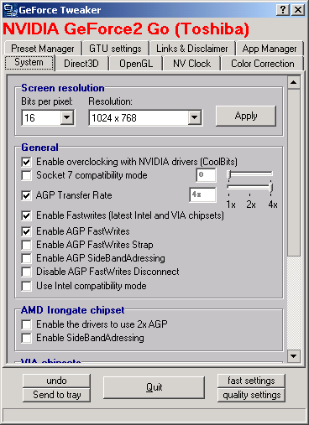
Task: Check Enable SideBandAdressing under AMD Irongate
Action: point(26,338)
